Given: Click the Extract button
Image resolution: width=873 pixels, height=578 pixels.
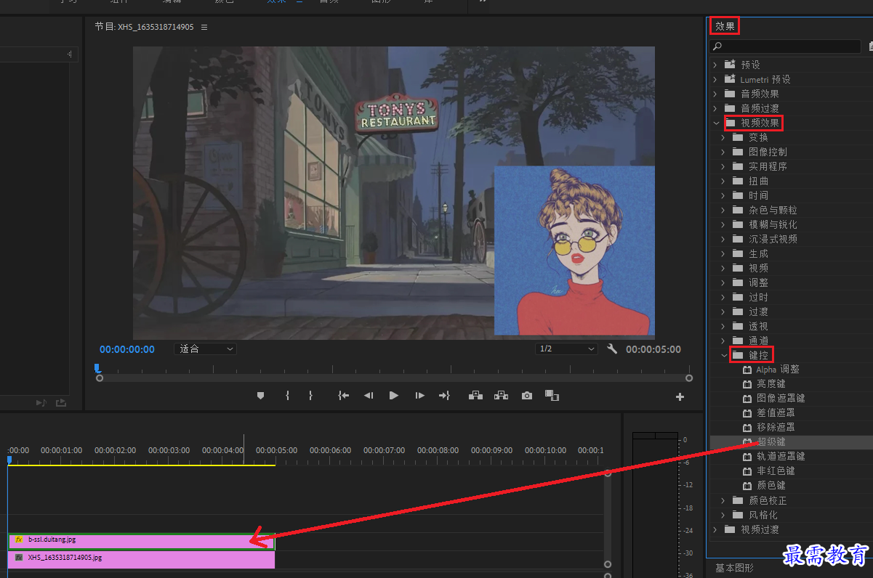Looking at the screenshot, I should pyautogui.click(x=501, y=396).
